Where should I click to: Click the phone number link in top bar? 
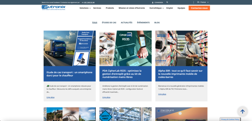[x=89, y=3]
